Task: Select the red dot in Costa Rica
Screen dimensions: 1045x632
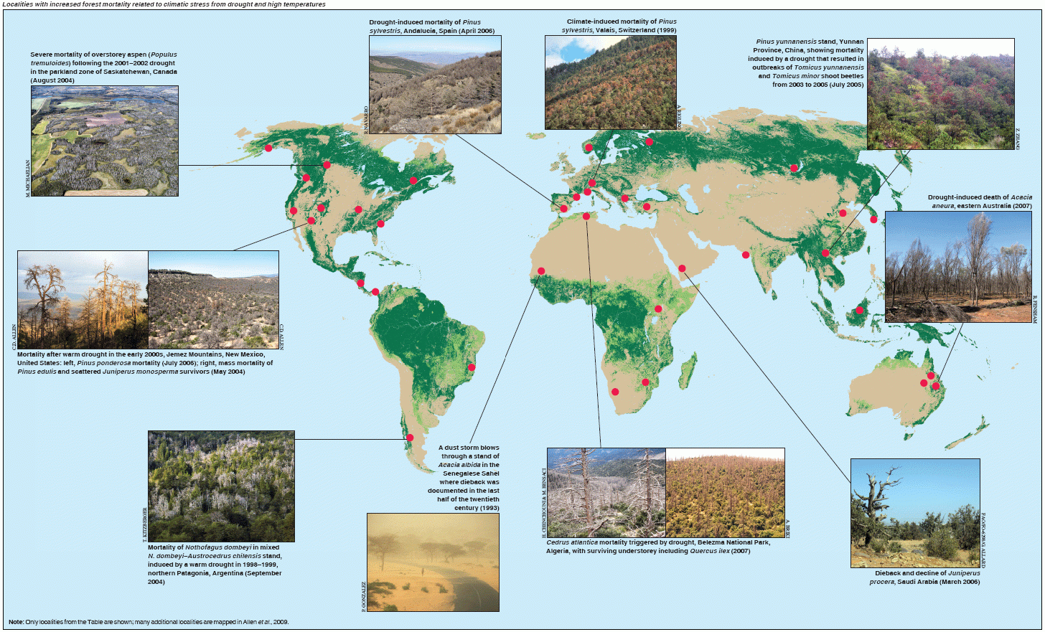Action: tap(360, 283)
